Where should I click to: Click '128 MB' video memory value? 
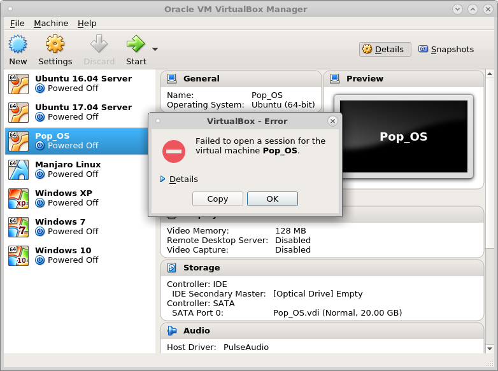[x=290, y=231]
